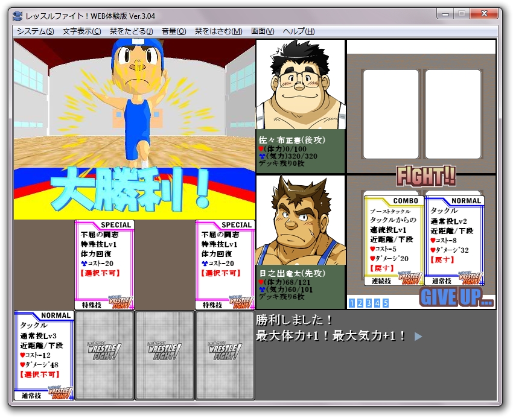Click 佐々布正春 opponent portrait
Image resolution: width=513 pixels, height=418 pixels.
(x=301, y=84)
